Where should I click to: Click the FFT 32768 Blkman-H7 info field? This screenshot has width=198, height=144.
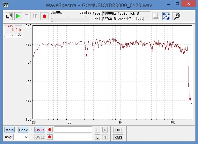(118, 19)
